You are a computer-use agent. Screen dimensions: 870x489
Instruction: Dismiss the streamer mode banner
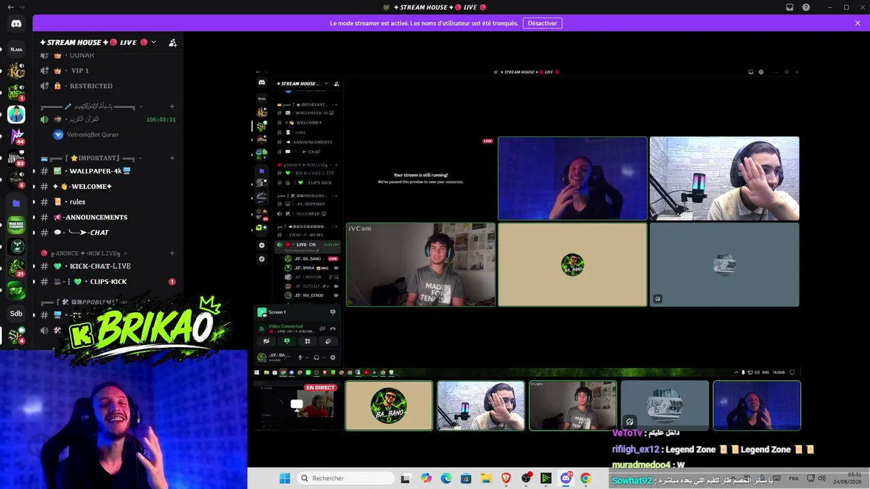tap(858, 23)
